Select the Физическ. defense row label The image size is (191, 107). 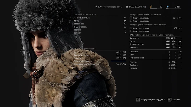[134, 38]
